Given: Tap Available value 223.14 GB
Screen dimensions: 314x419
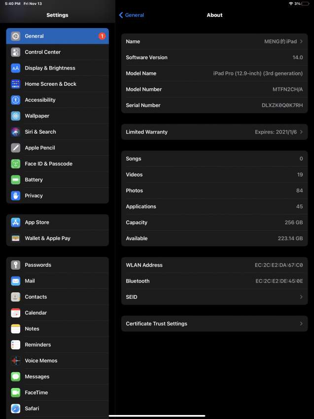Looking at the screenshot, I should tap(290, 239).
